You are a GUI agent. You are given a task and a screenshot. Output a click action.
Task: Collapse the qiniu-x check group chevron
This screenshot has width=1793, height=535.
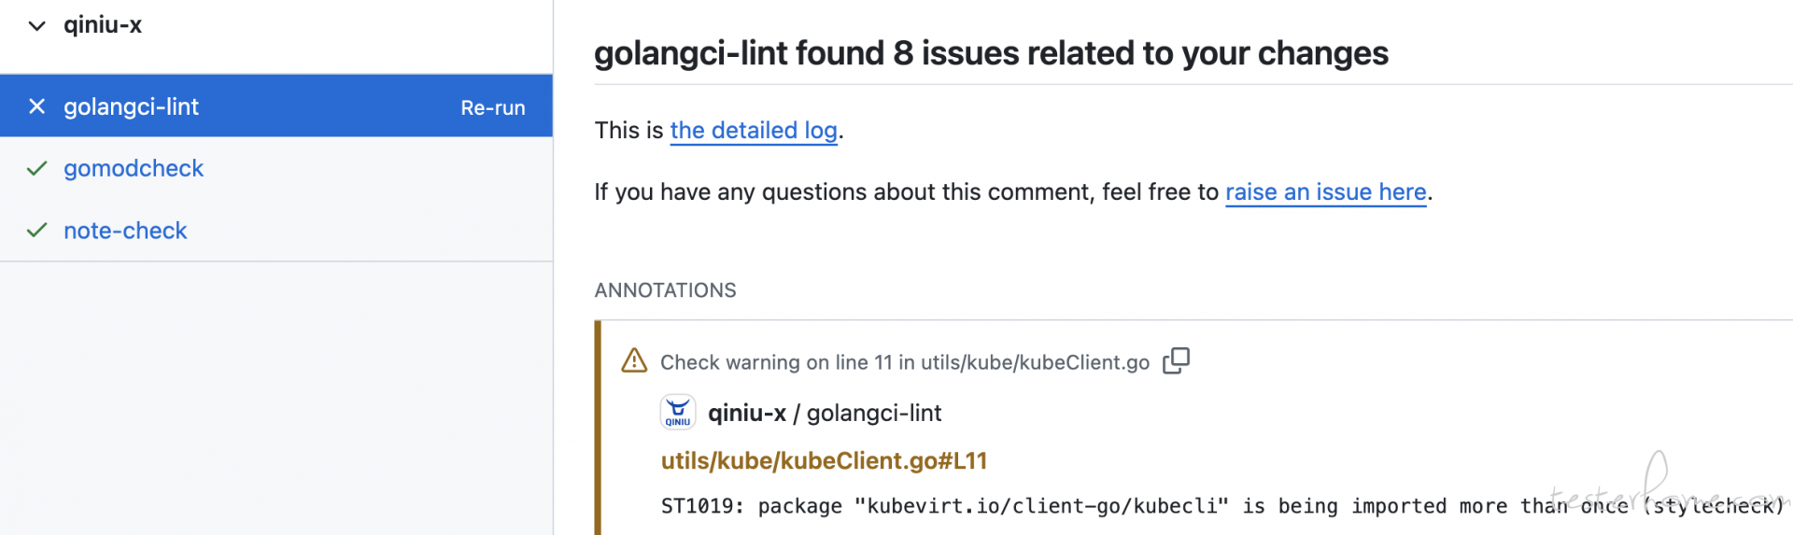(36, 25)
